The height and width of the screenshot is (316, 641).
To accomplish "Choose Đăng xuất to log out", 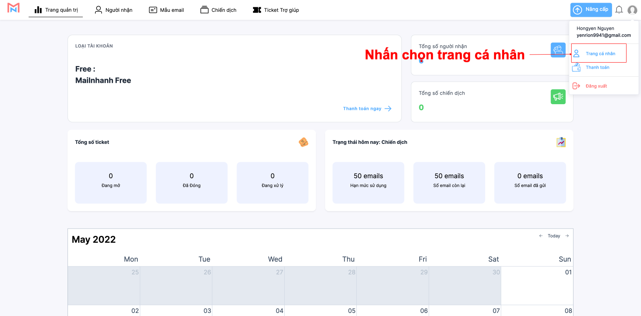I will [x=596, y=86].
